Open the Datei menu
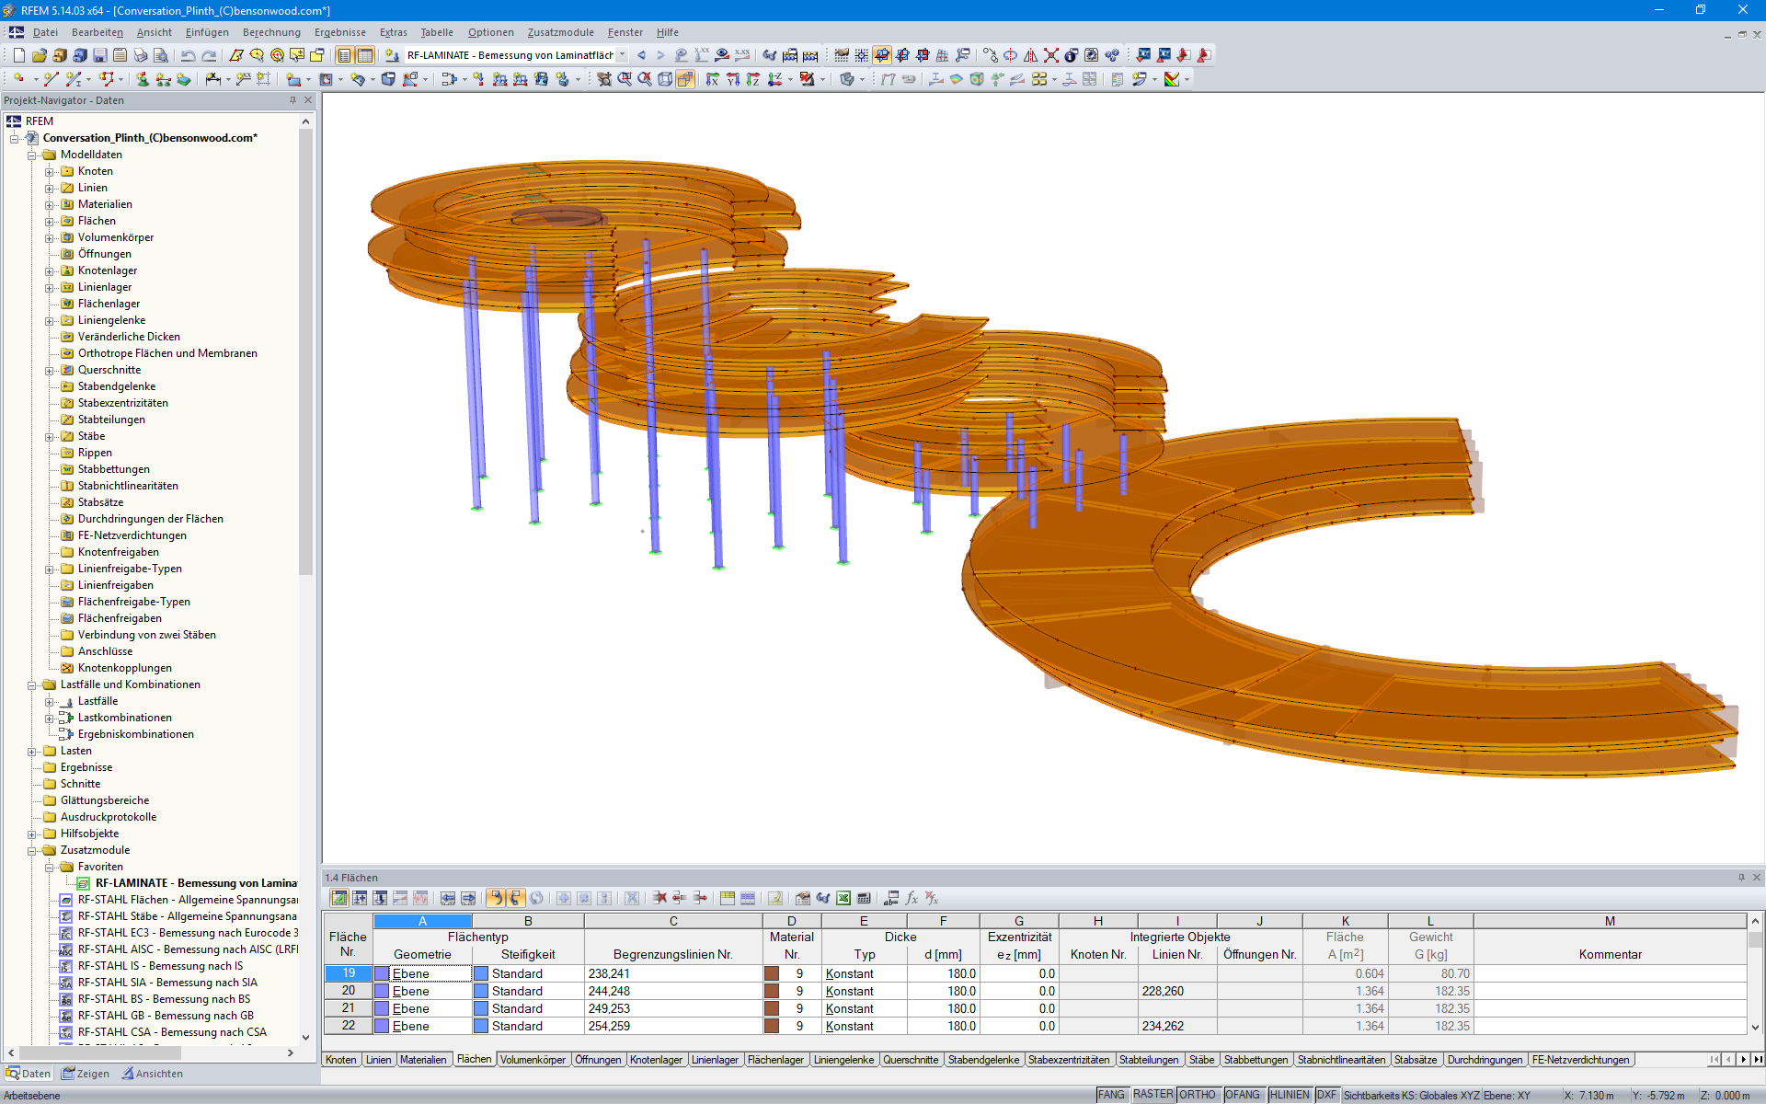 tap(45, 32)
